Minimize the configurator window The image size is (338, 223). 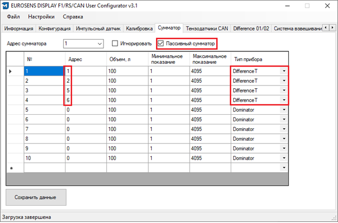pos(287,6)
